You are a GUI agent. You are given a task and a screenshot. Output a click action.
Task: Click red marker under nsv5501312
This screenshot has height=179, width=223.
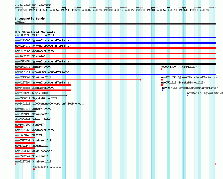162,85
